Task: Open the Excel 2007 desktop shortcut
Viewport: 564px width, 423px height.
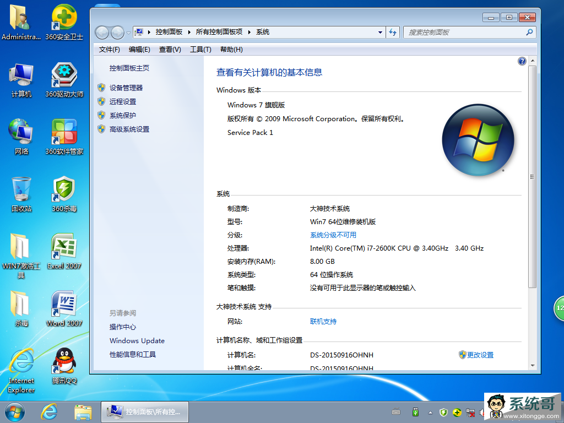Action: (x=64, y=251)
